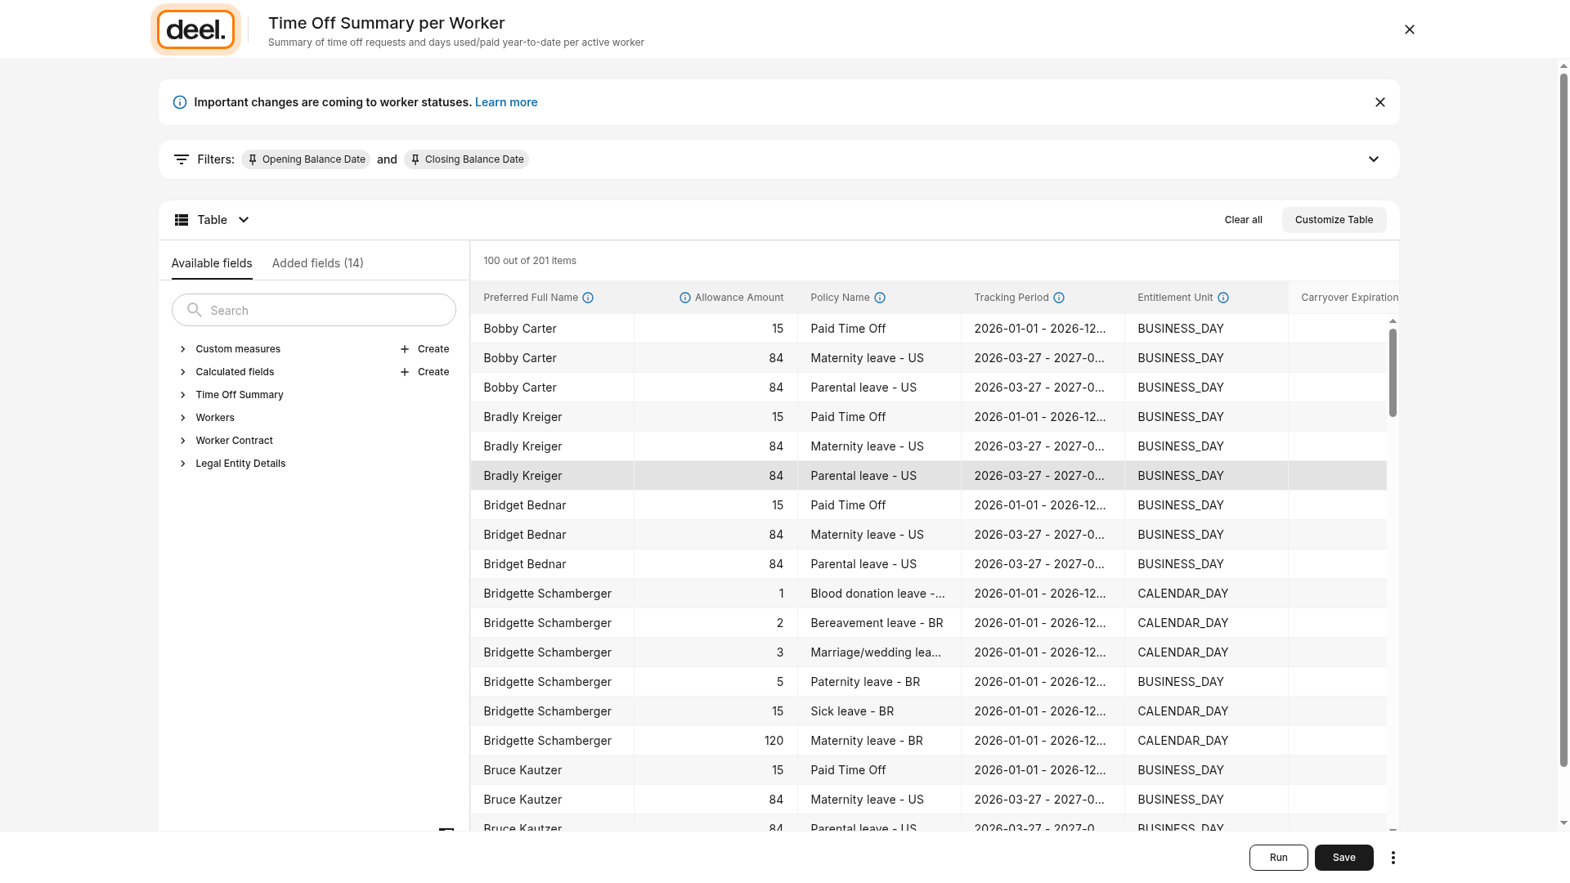
Task: Click the page vertical scrollbar thumb
Action: coord(1563,420)
